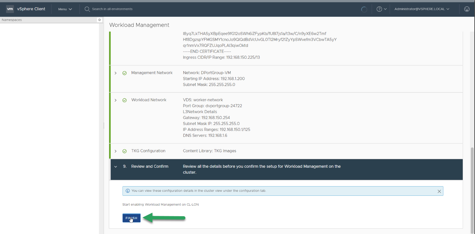
Task: Select the Management Network step title
Action: [152, 73]
